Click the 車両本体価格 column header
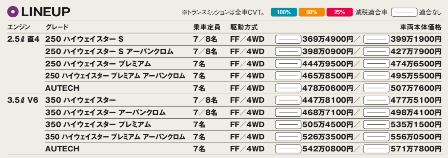The image size is (448, 158). [421, 27]
